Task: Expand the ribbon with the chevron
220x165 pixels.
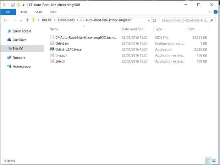Action: [x=210, y=12]
